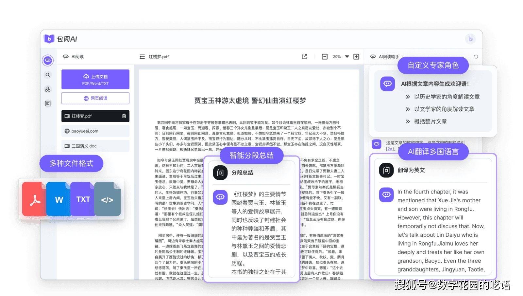Open the search icon in left sidebar

click(48, 75)
